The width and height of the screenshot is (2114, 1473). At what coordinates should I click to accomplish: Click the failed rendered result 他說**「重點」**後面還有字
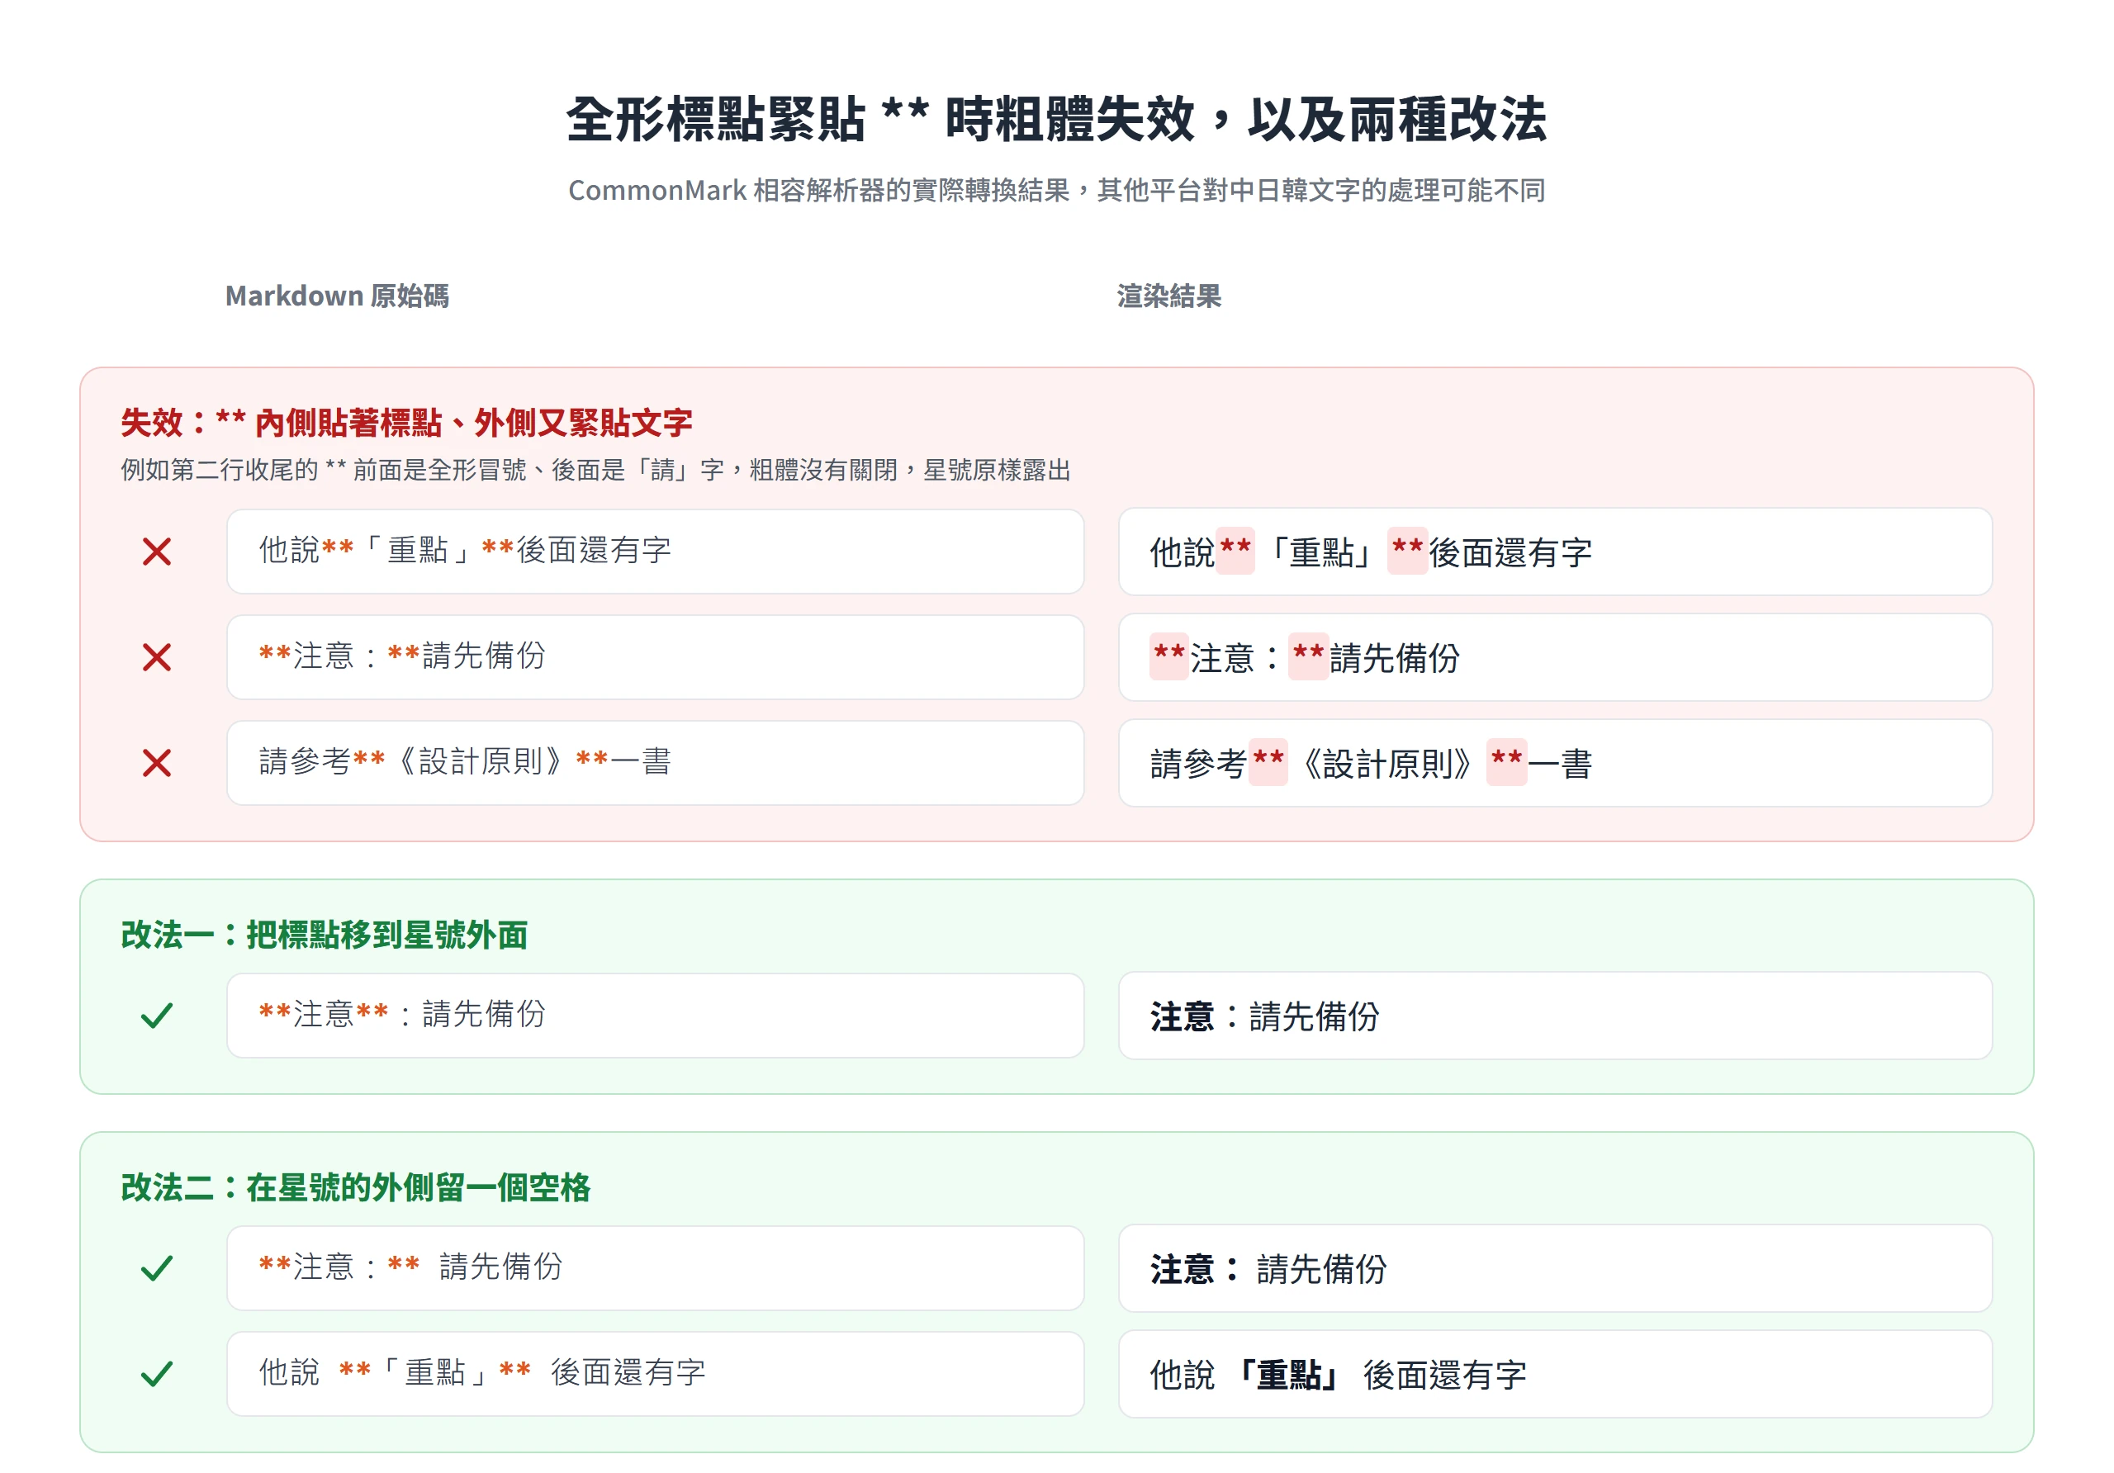pyautogui.click(x=1555, y=552)
